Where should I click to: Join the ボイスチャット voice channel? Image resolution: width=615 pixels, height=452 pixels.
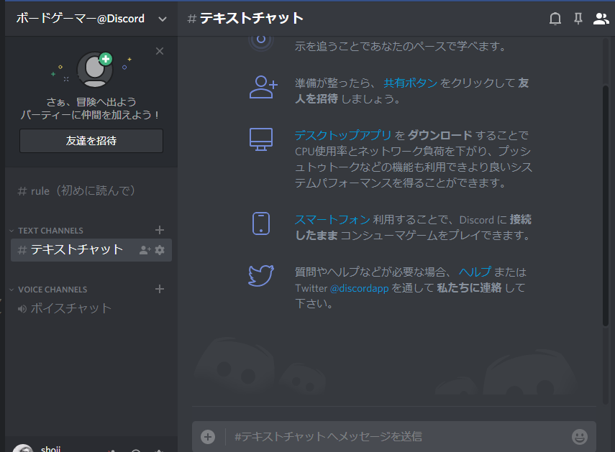pyautogui.click(x=65, y=308)
